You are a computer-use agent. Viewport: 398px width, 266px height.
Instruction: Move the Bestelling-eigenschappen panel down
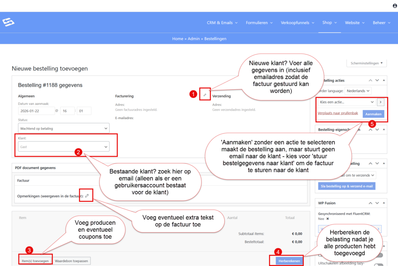(377, 129)
